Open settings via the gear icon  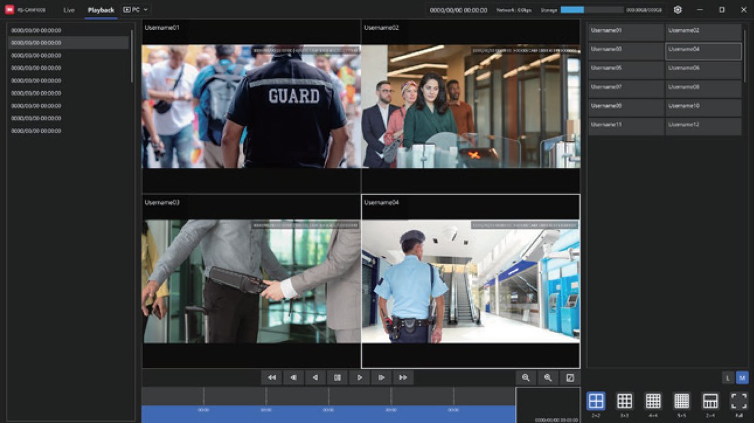point(678,10)
